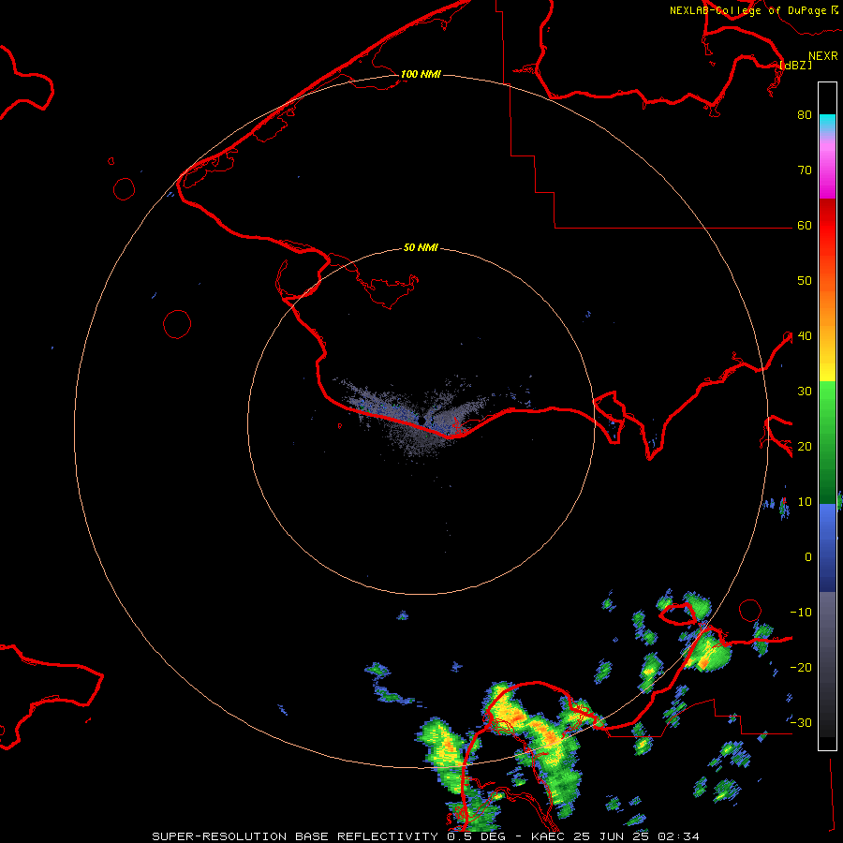Click the 50 value on the dBZ scale
The height and width of the screenshot is (843, 843).
(805, 281)
